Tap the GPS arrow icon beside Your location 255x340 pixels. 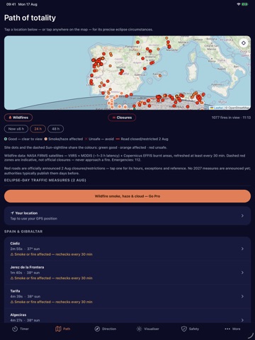point(12,213)
